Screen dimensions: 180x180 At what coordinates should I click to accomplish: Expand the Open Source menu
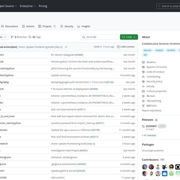[8, 6]
